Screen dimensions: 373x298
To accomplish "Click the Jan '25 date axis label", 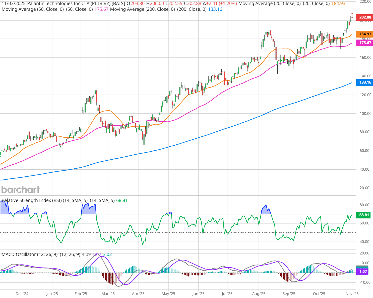I will pyautogui.click(x=52, y=294).
